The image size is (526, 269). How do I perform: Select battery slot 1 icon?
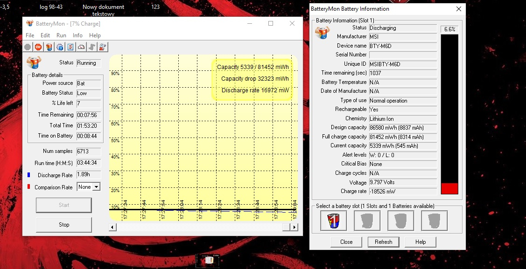coord(333,221)
